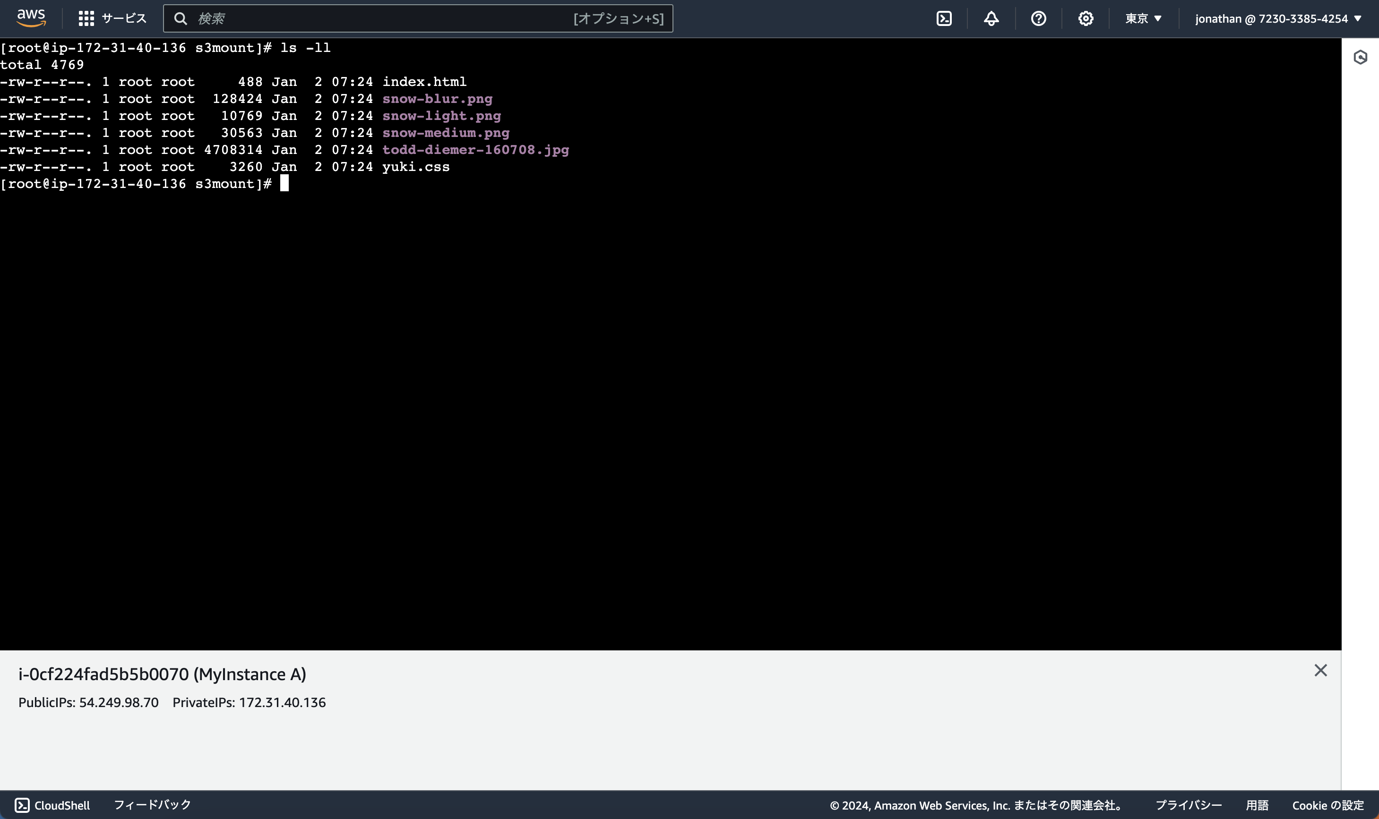The height and width of the screenshot is (819, 1379).
Task: Click the public IP 54.249.98.70 text
Action: [x=119, y=702]
